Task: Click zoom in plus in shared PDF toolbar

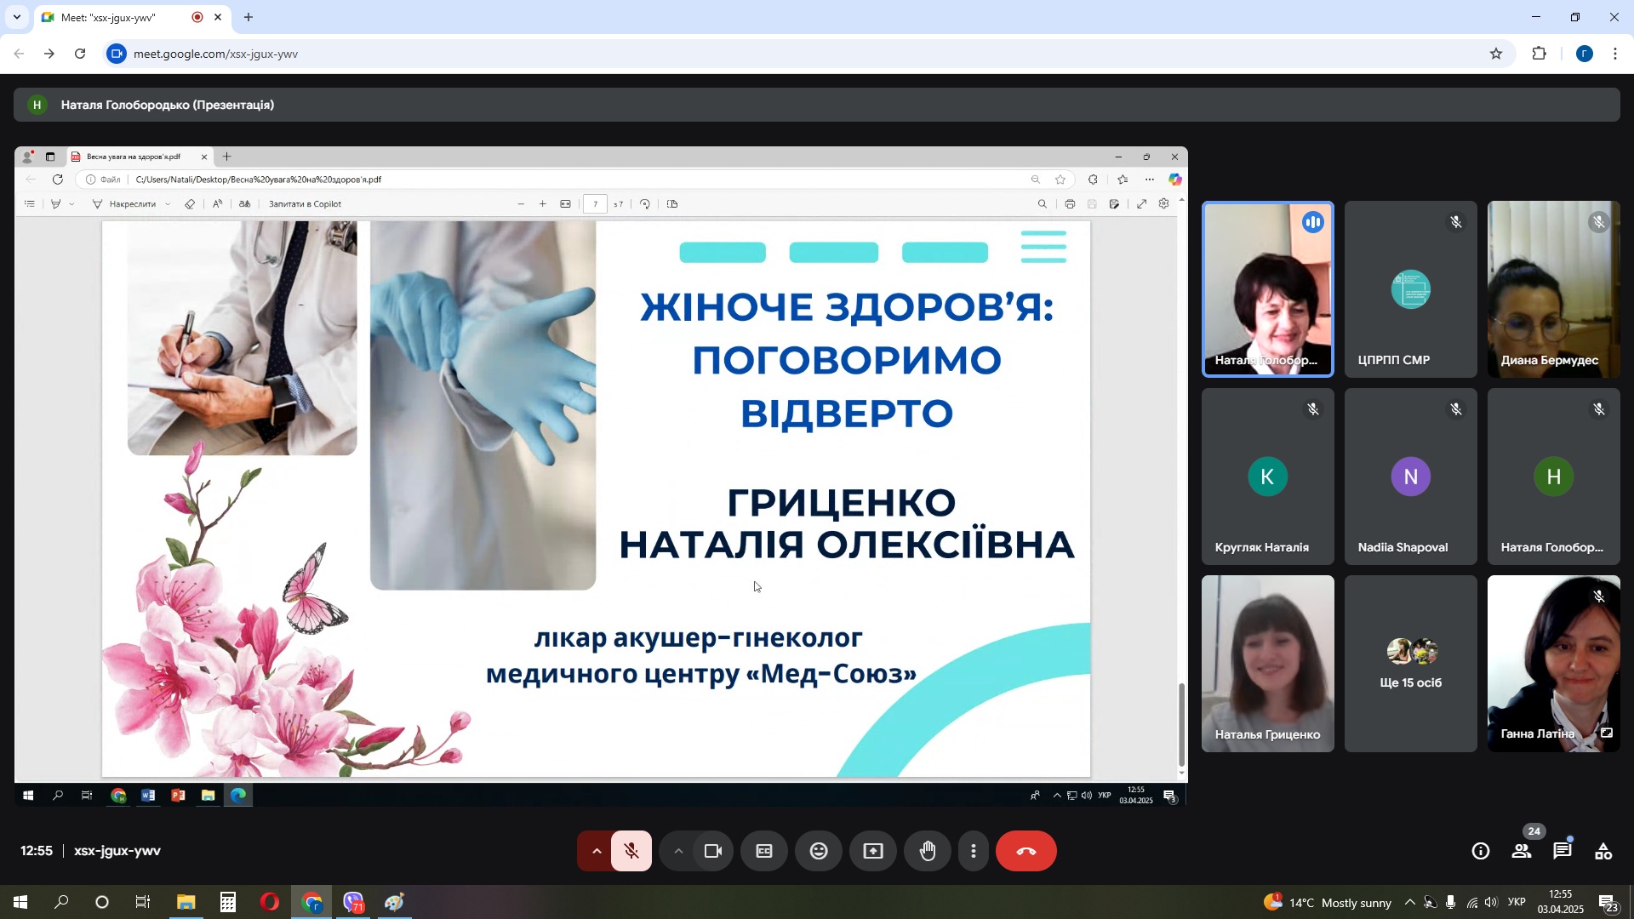Action: [x=543, y=204]
